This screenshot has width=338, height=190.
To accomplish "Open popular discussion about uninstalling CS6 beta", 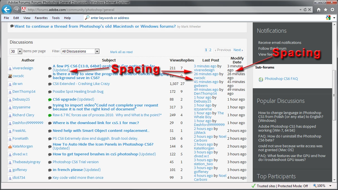I will 290,138.
